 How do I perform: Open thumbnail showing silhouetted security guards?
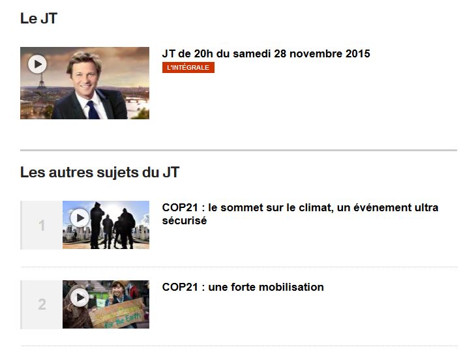pos(106,225)
